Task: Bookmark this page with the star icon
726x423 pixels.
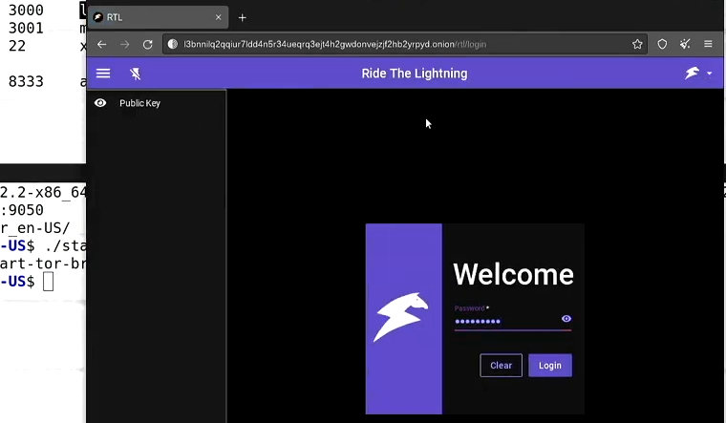Action: (x=637, y=44)
